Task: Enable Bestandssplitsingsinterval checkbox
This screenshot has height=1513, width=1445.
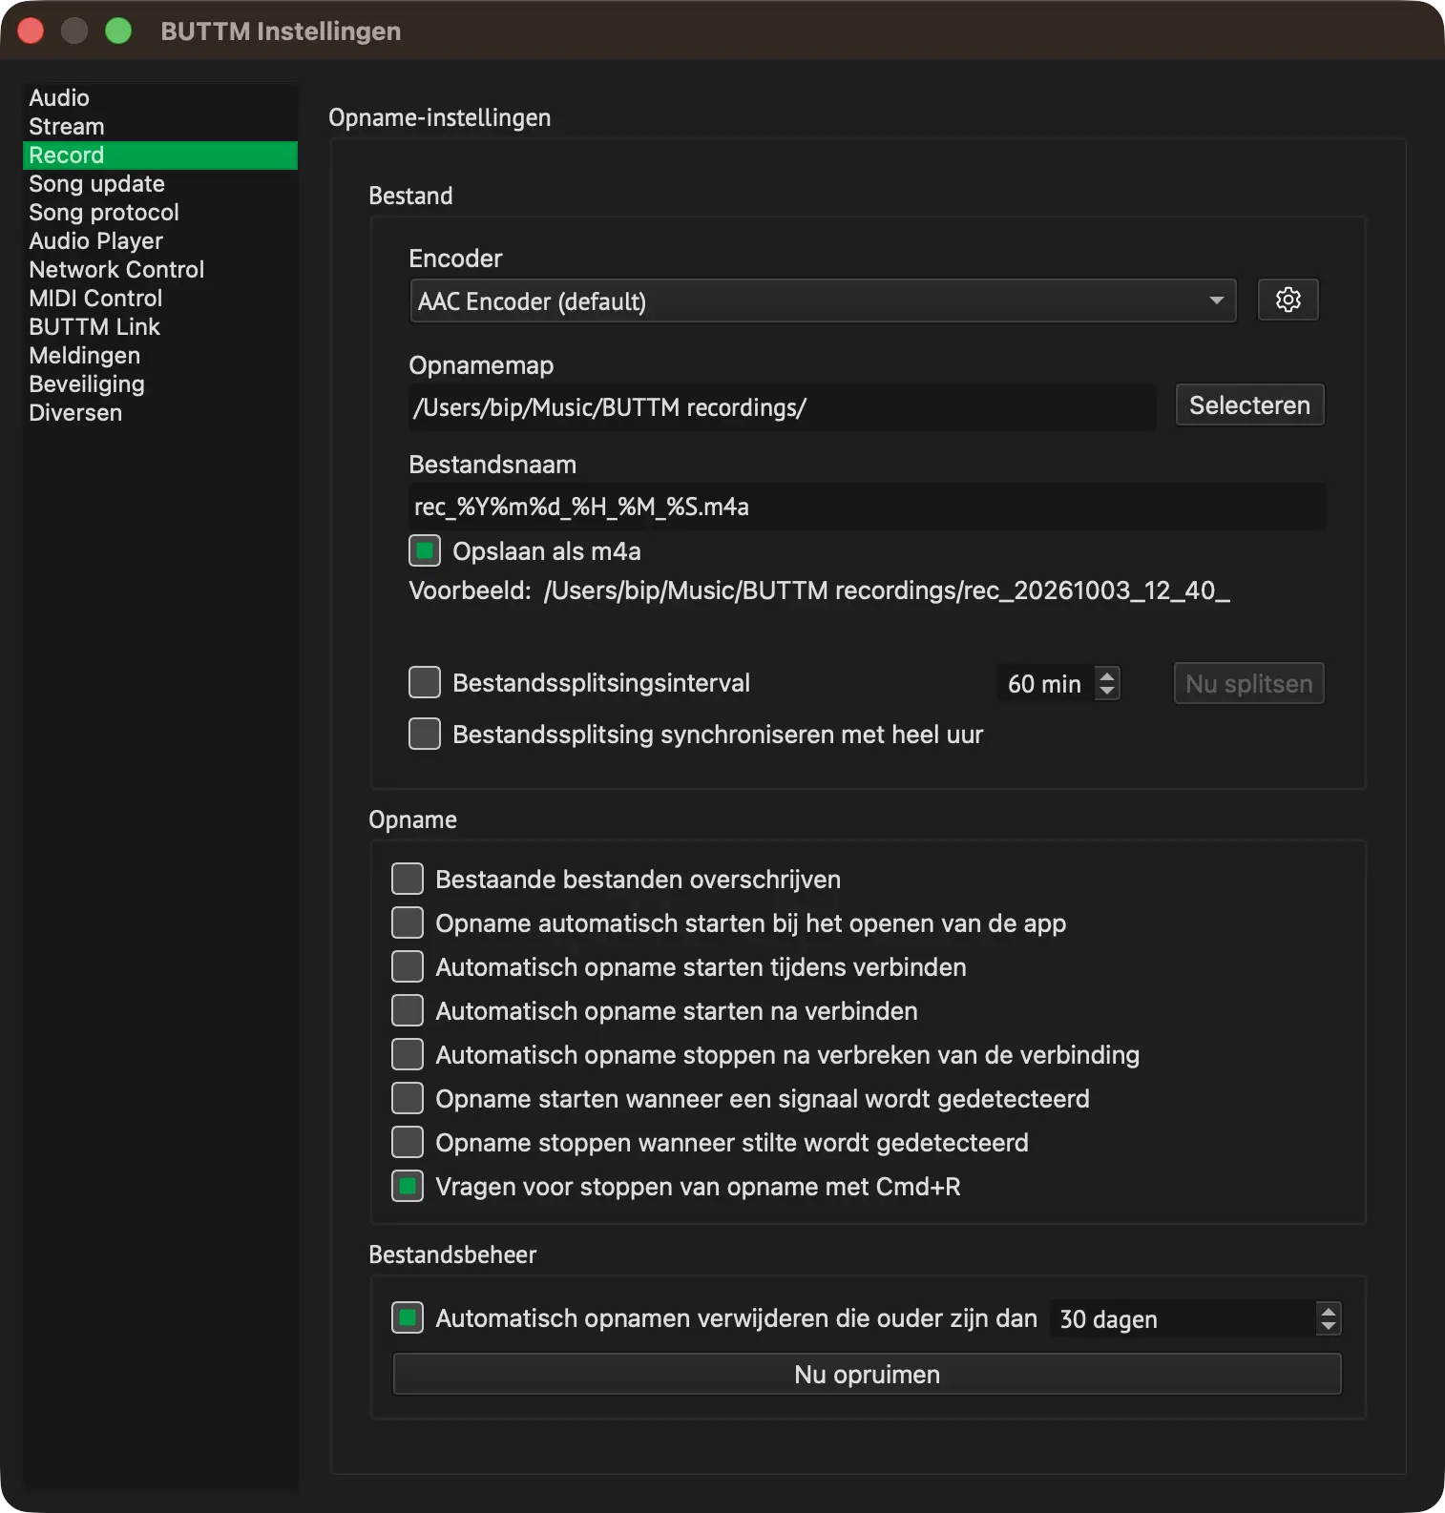Action: click(x=425, y=683)
